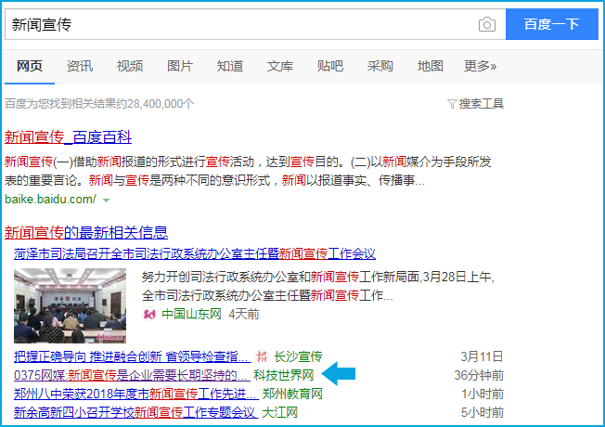Click the 1小时前 timestamp
The image size is (605, 427).
point(483,394)
